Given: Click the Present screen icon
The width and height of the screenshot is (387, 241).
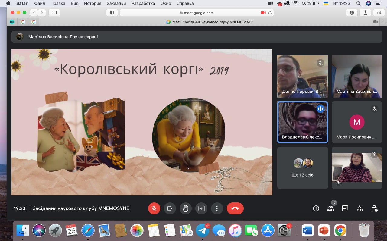Looking at the screenshot, I should point(201,208).
